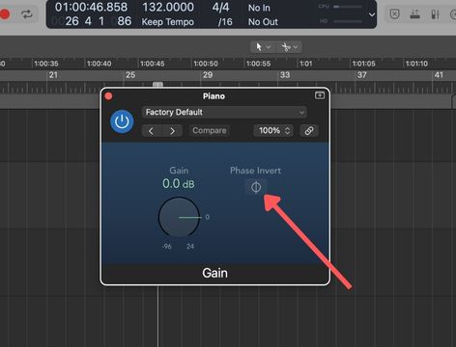
Task: Click the 4/4 time signature
Action: point(220,7)
